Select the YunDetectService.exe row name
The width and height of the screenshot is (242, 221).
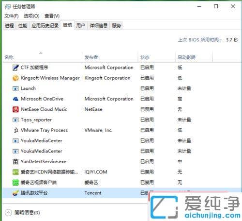[x=44, y=162]
